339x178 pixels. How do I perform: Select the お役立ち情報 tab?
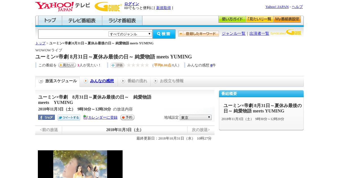point(168,81)
